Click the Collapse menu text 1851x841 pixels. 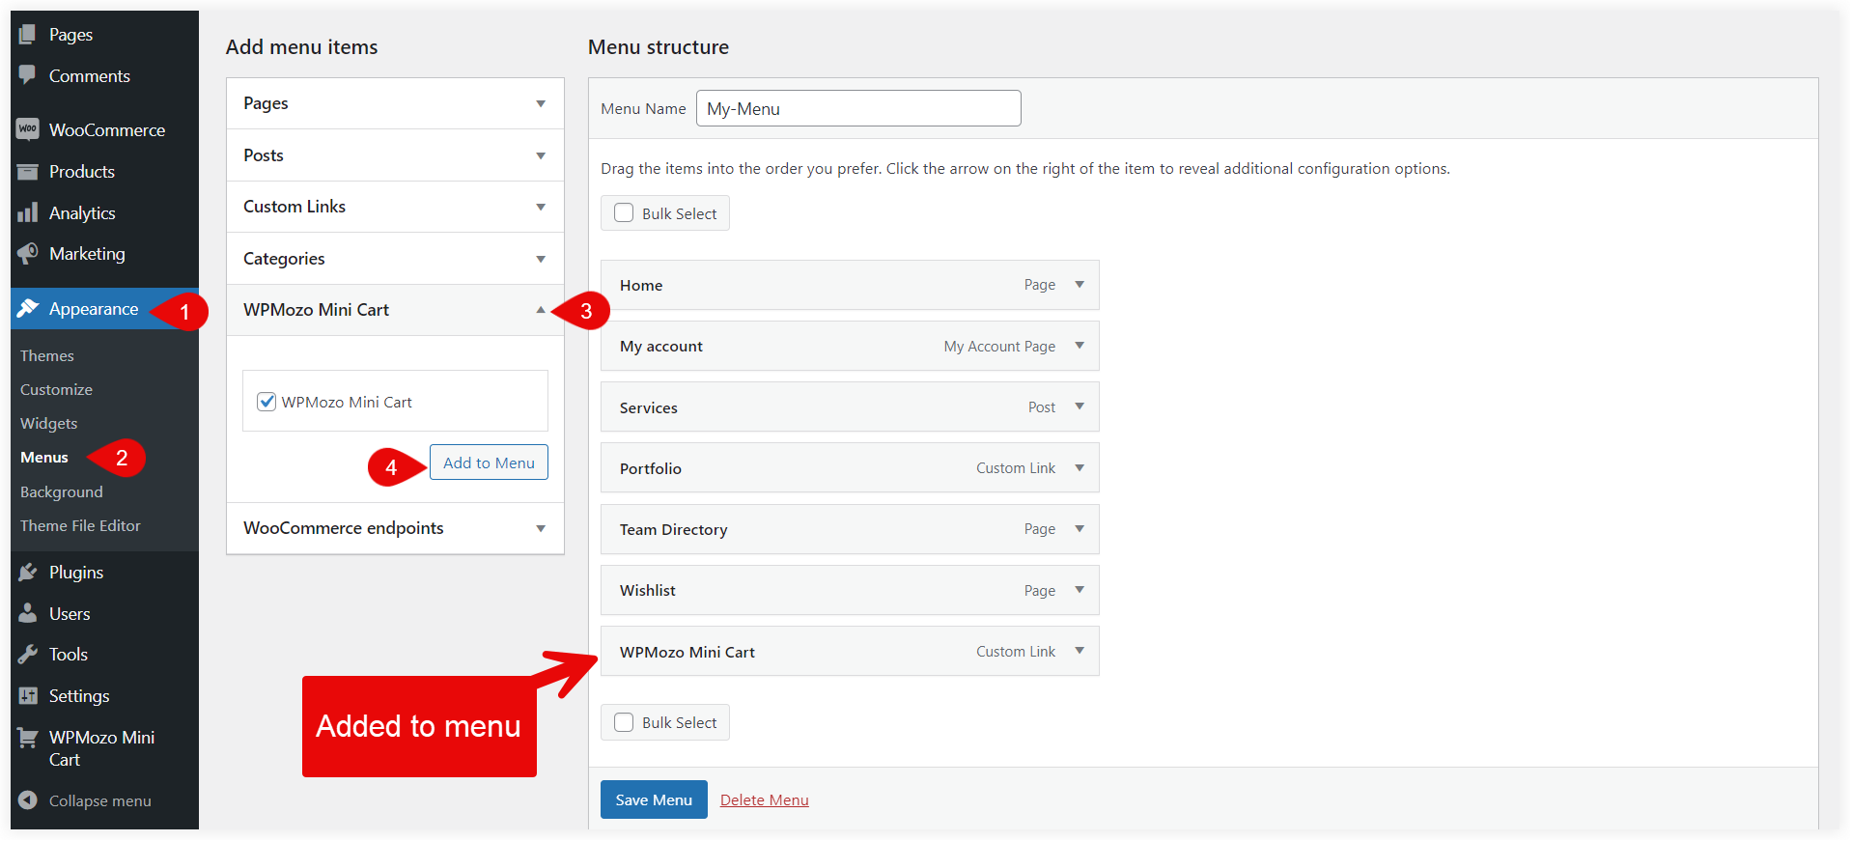tap(100, 800)
